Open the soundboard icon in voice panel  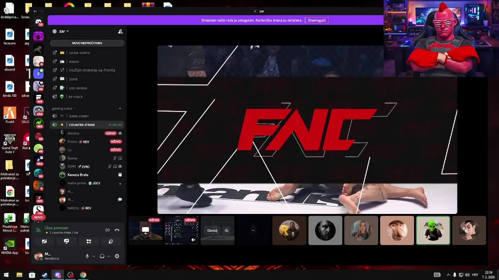coord(111,241)
